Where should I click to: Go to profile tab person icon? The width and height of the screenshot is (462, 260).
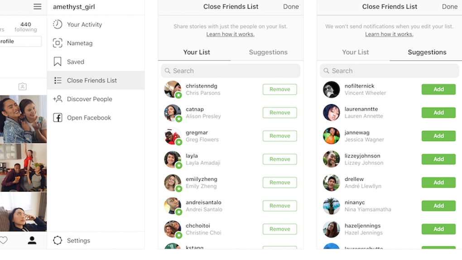(x=32, y=240)
